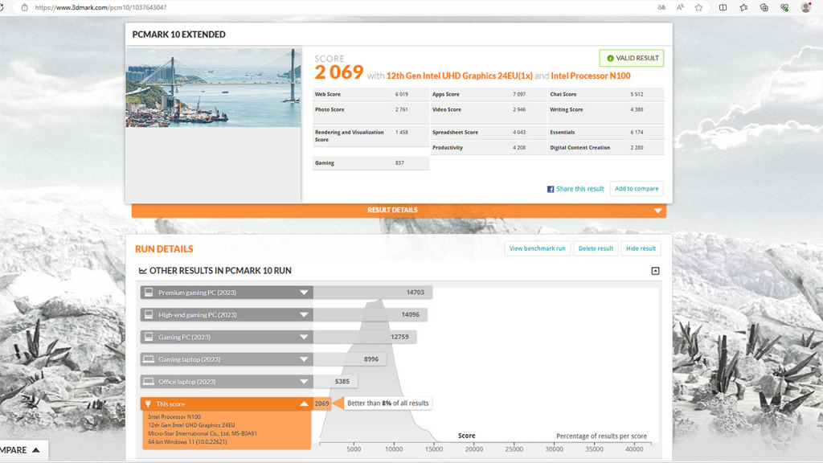
Task: Click the Gaming laptop score bar 8996
Action: coord(350,359)
